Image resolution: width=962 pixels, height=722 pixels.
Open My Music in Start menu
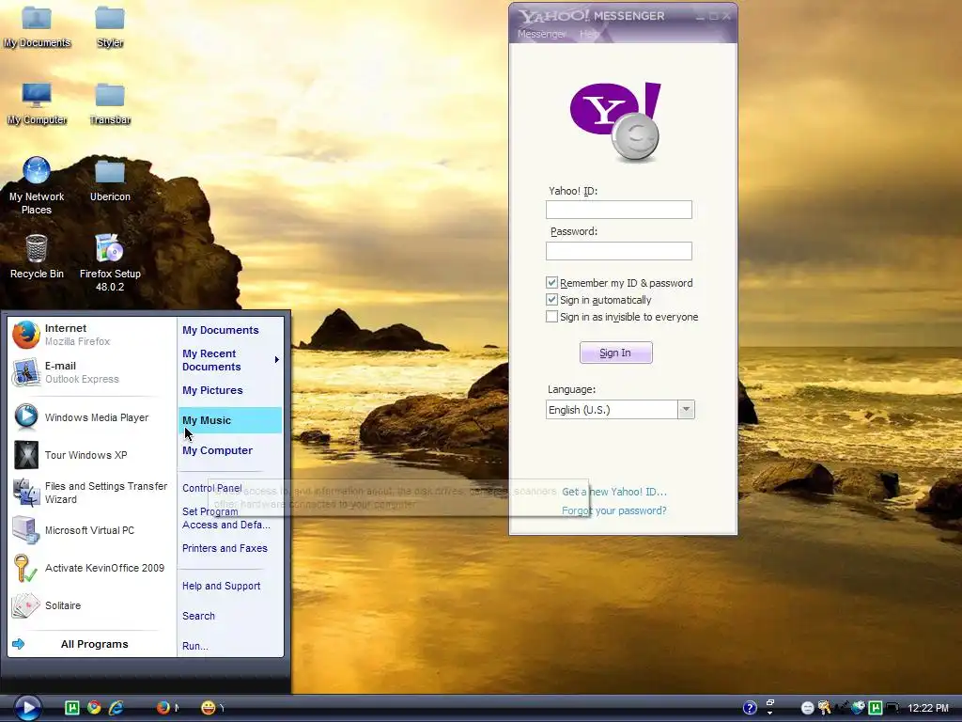[230, 420]
